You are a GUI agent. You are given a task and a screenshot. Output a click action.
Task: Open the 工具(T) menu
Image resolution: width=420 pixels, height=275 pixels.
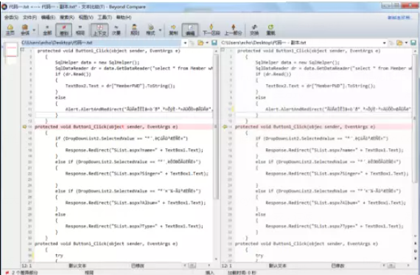point(105,18)
